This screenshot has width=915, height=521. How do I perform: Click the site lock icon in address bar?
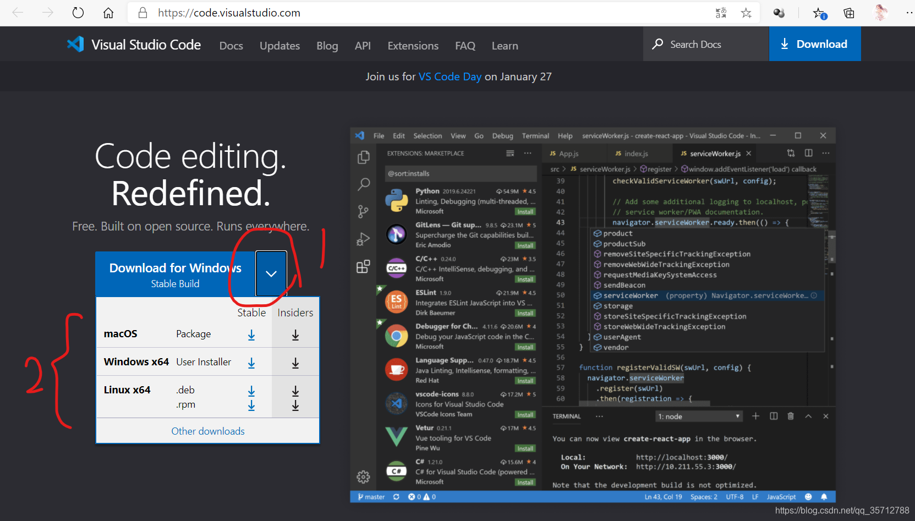click(143, 13)
